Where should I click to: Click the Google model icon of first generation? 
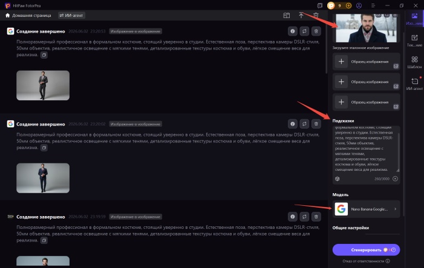[x=10, y=31]
